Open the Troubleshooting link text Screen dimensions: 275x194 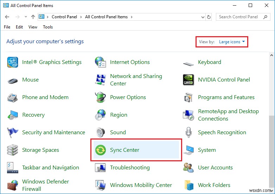pos(130,168)
